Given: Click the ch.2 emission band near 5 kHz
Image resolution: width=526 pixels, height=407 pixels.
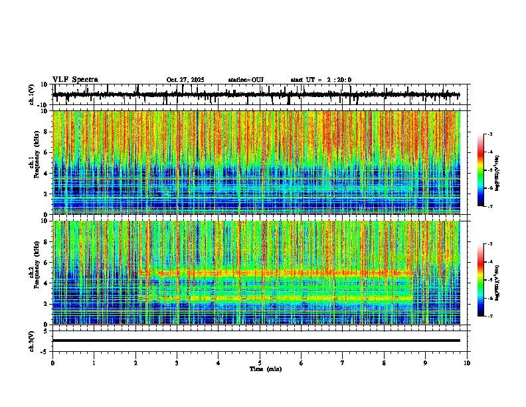Looking at the screenshot, I should click(276, 273).
